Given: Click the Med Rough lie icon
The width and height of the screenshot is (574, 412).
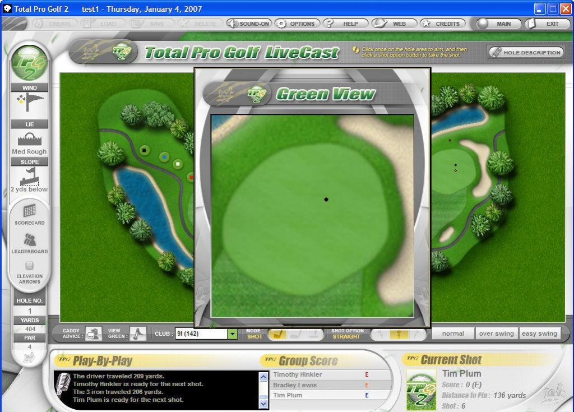Looking at the screenshot, I should click(x=29, y=139).
